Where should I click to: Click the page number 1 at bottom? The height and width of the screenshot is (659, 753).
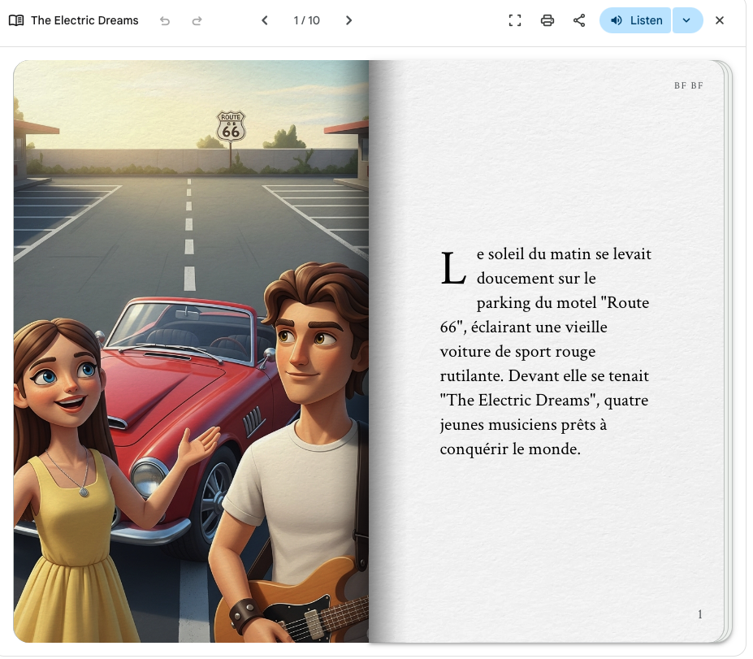coord(700,614)
